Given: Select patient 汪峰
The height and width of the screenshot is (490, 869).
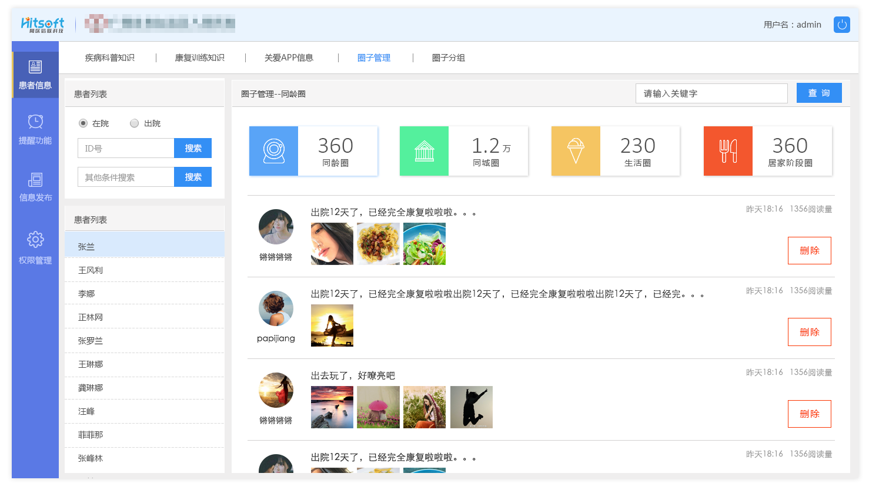Looking at the screenshot, I should 145,411.
